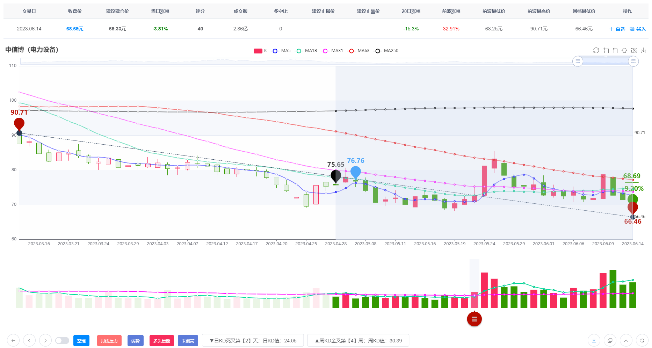
Task: Click the blue 76.76 pin marker
Action: 356,172
